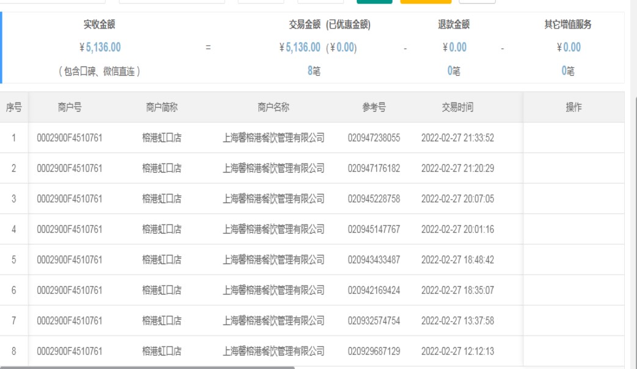Viewport: 637px width, 369px height.
Task: Select the 商户简称 column header
Action: click(162, 107)
